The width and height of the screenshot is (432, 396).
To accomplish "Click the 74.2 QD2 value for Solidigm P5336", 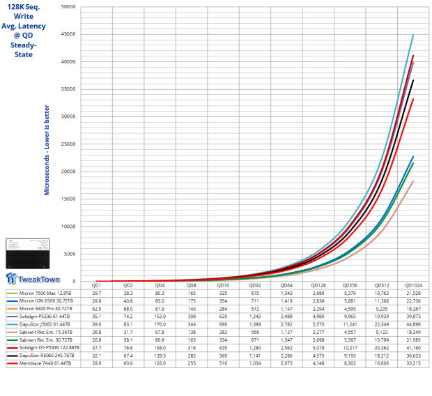I will [x=128, y=317].
